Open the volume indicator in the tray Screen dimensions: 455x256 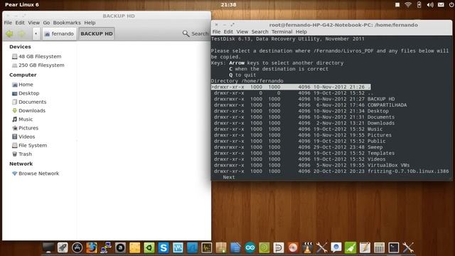point(430,5)
